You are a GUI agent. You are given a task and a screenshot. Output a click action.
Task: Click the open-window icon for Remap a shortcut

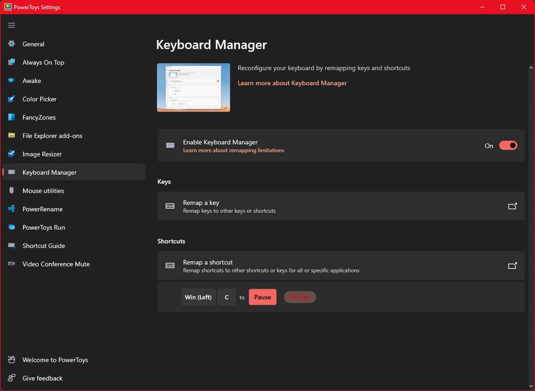point(512,265)
